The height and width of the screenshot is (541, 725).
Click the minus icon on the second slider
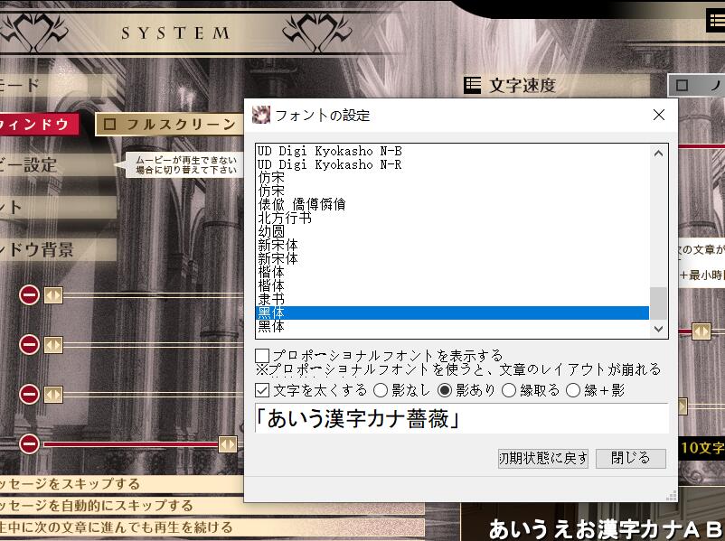(28, 344)
